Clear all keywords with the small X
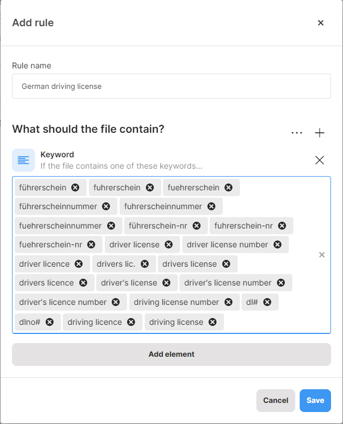The width and height of the screenshot is (343, 424). pos(322,255)
